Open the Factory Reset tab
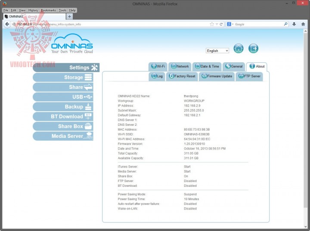 [x=182, y=76]
